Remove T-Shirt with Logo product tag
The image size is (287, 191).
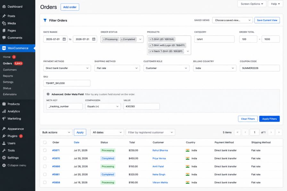pyautogui.click(x=150, y=45)
